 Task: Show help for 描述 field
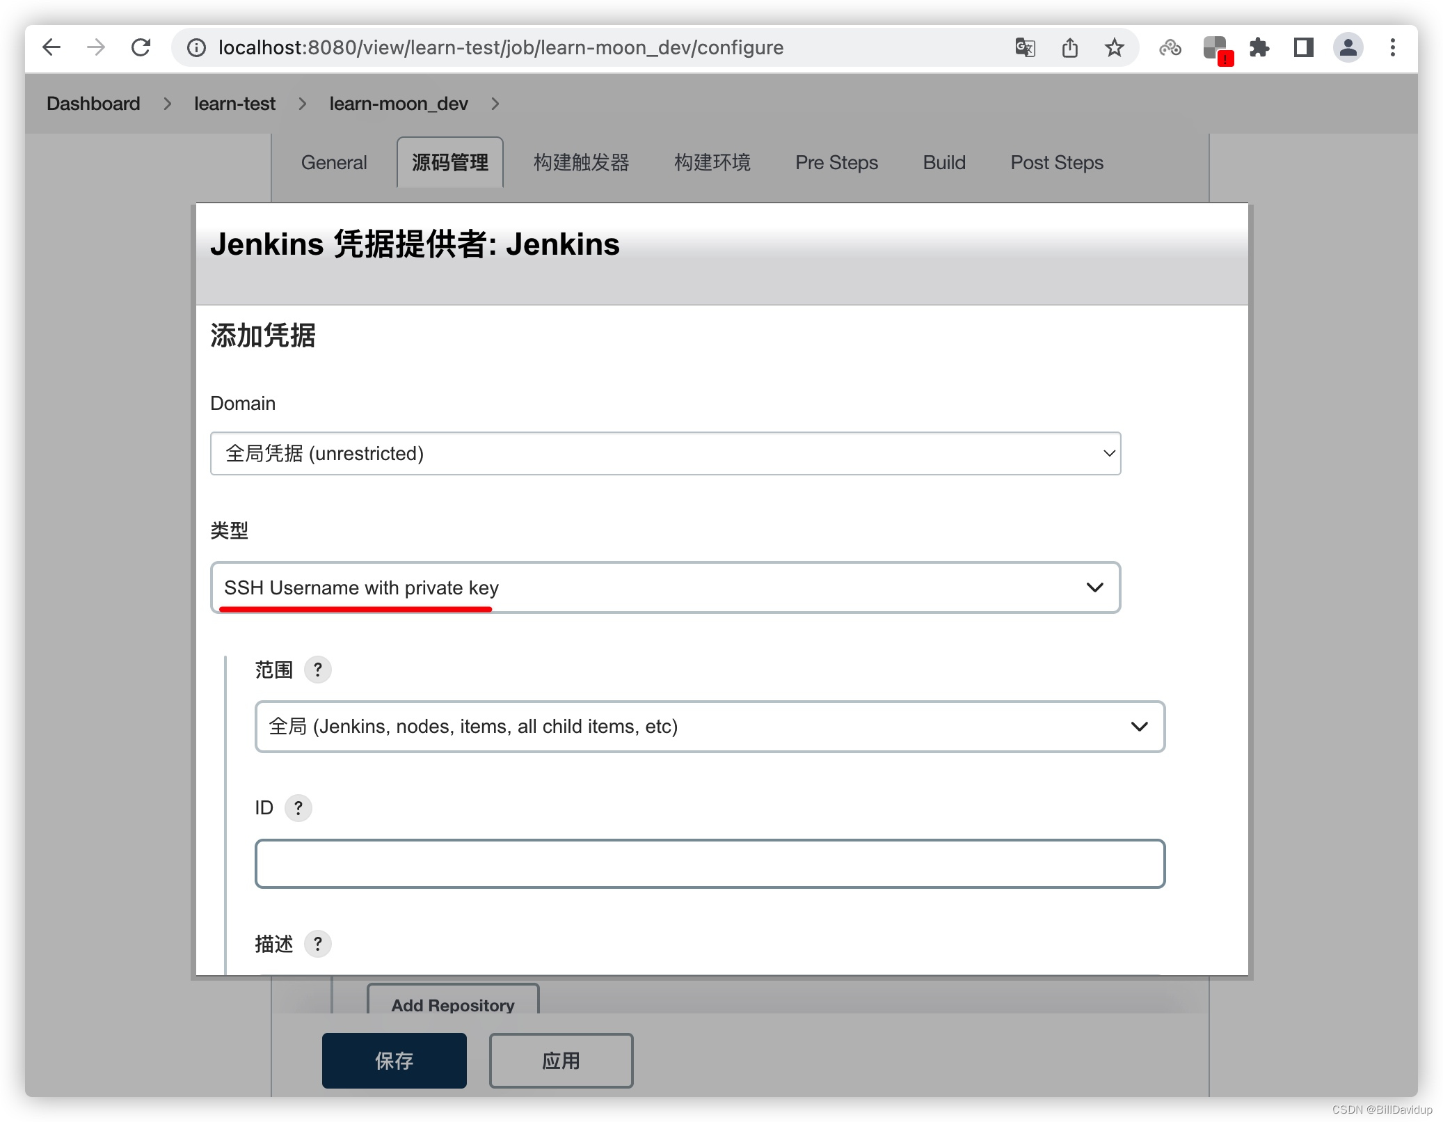pos(318,944)
